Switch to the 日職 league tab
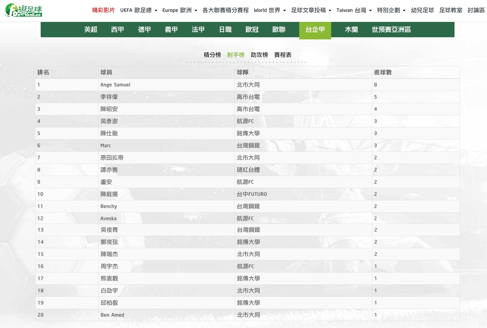This screenshot has width=487, height=328. point(225,30)
